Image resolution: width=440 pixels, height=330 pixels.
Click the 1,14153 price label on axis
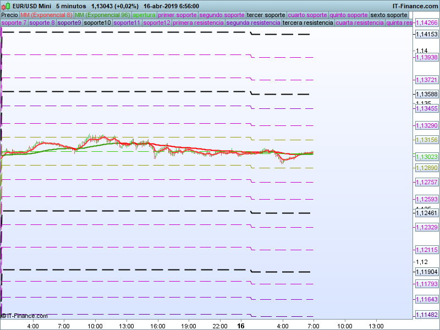(x=426, y=35)
